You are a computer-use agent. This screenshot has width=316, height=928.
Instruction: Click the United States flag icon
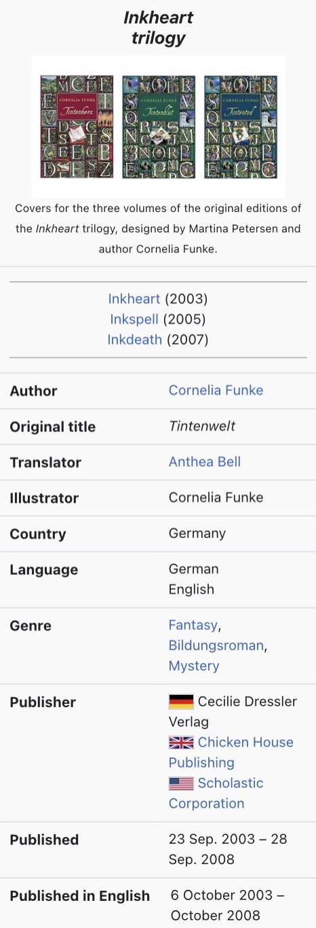point(181,783)
